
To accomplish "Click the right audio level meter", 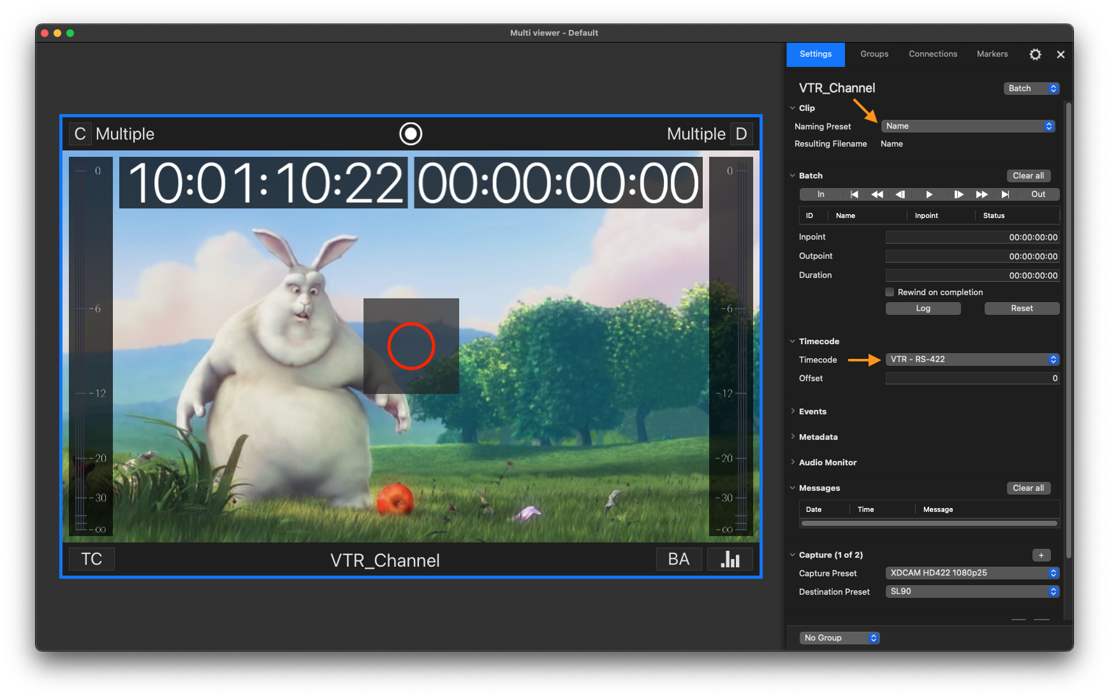I will point(731,346).
